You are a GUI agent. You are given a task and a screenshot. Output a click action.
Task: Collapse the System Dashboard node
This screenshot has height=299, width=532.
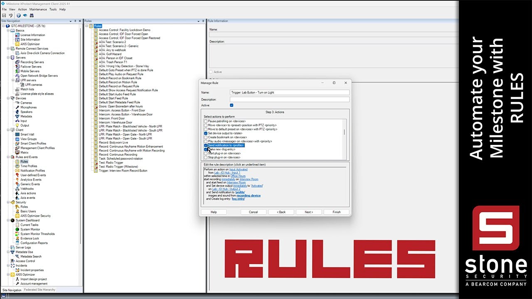point(8,221)
